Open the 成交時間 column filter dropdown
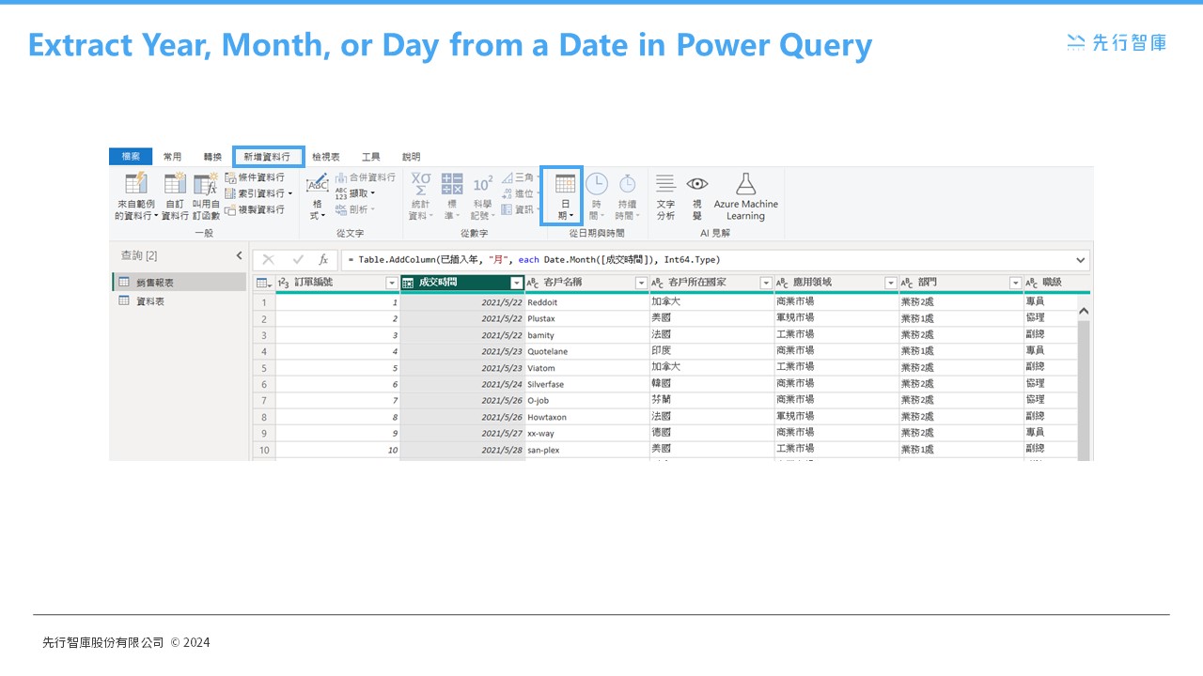This screenshot has height=676, width=1203. pos(517,282)
